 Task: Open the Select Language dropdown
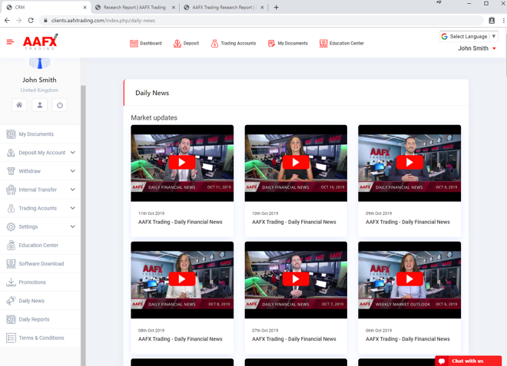pos(469,37)
